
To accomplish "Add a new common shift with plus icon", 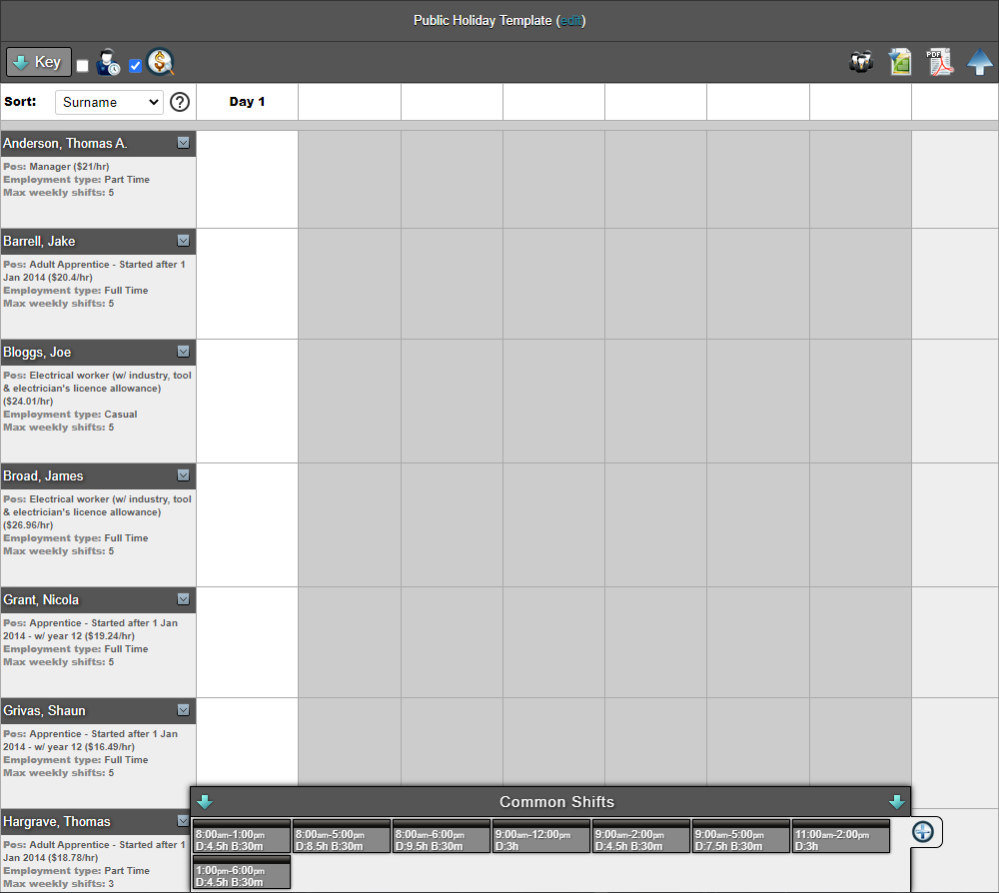I will [923, 831].
